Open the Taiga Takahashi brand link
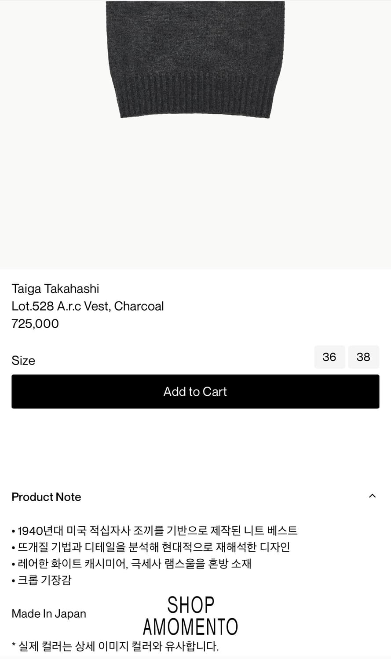 click(55, 289)
